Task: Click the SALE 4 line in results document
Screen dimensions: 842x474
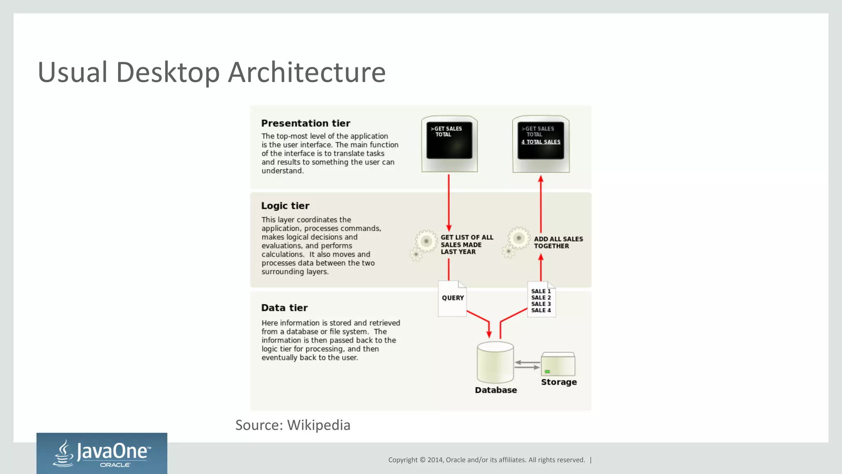Action: click(x=541, y=310)
